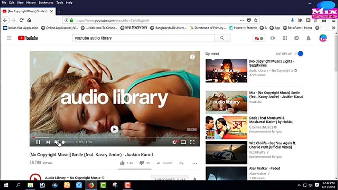Bookmark this page with the star
Screen dimensions: 338x190
(x=256, y=20)
